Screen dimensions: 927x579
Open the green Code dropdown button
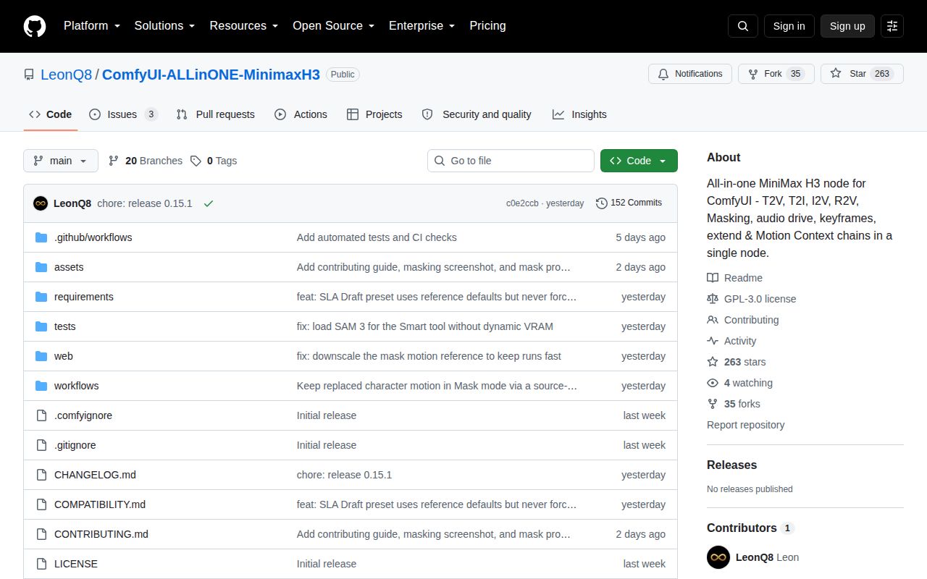(x=639, y=161)
